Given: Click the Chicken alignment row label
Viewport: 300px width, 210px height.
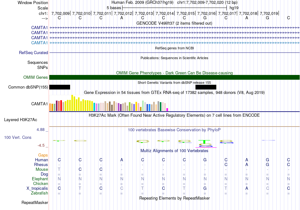Looking at the screenshot, I should click(x=40, y=183).
